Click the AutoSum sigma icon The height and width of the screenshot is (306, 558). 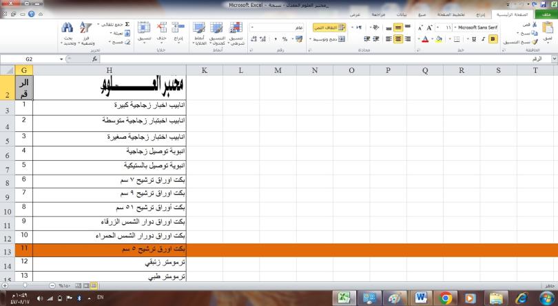point(127,24)
